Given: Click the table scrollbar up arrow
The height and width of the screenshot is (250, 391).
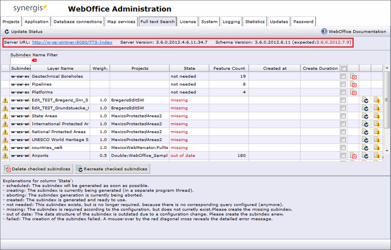Looking at the screenshot, I should (x=387, y=68).
